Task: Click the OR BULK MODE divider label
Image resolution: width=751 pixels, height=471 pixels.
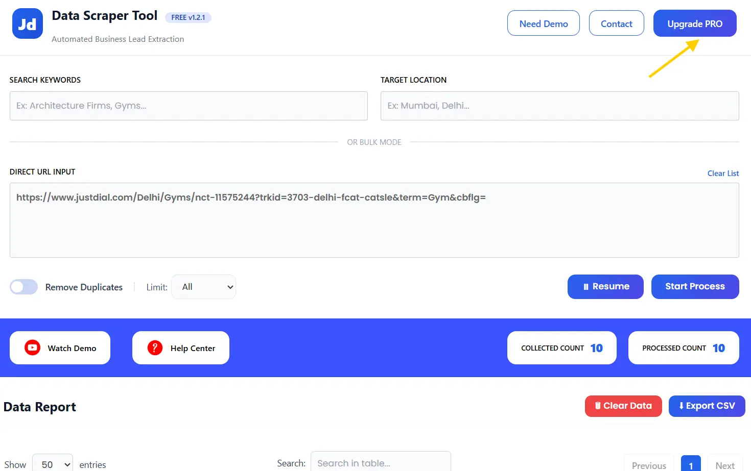Action: point(374,142)
